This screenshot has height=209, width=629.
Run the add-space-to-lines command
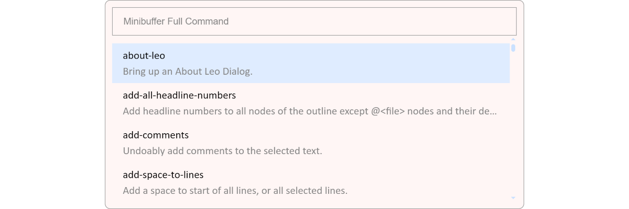click(x=311, y=182)
